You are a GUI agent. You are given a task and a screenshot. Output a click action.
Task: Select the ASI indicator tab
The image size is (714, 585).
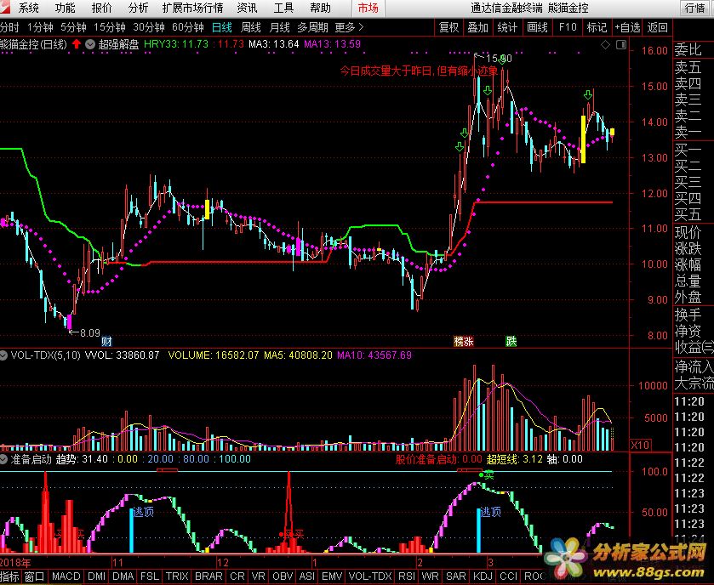tap(307, 576)
